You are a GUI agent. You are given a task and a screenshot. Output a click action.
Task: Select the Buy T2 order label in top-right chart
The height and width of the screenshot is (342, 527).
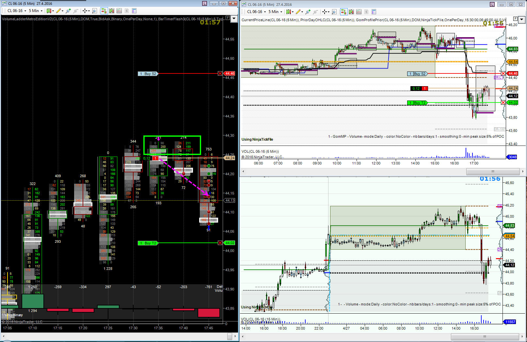pos(417,103)
